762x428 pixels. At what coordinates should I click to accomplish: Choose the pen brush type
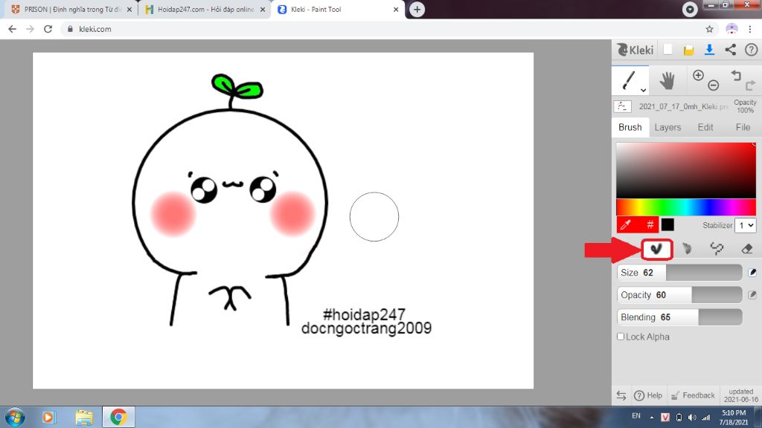(656, 249)
